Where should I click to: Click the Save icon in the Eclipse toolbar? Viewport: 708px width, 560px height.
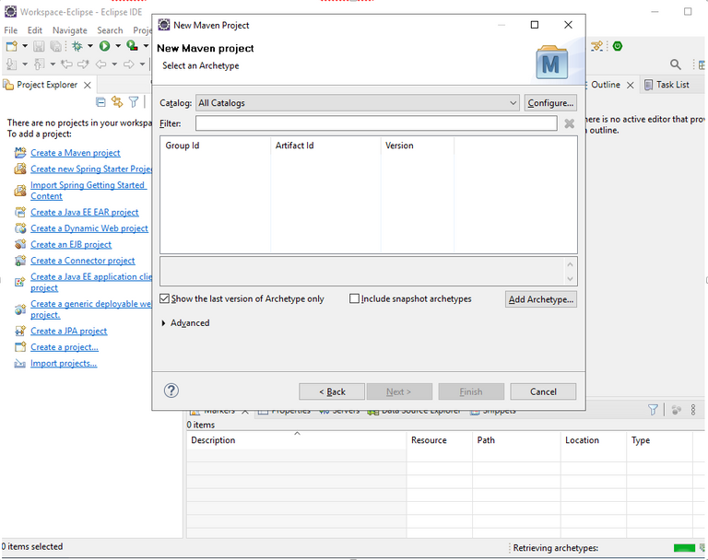[39, 46]
